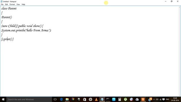The height and width of the screenshot is (102, 181).
Task: Minimize the Notepad window
Action: pos(166,1)
